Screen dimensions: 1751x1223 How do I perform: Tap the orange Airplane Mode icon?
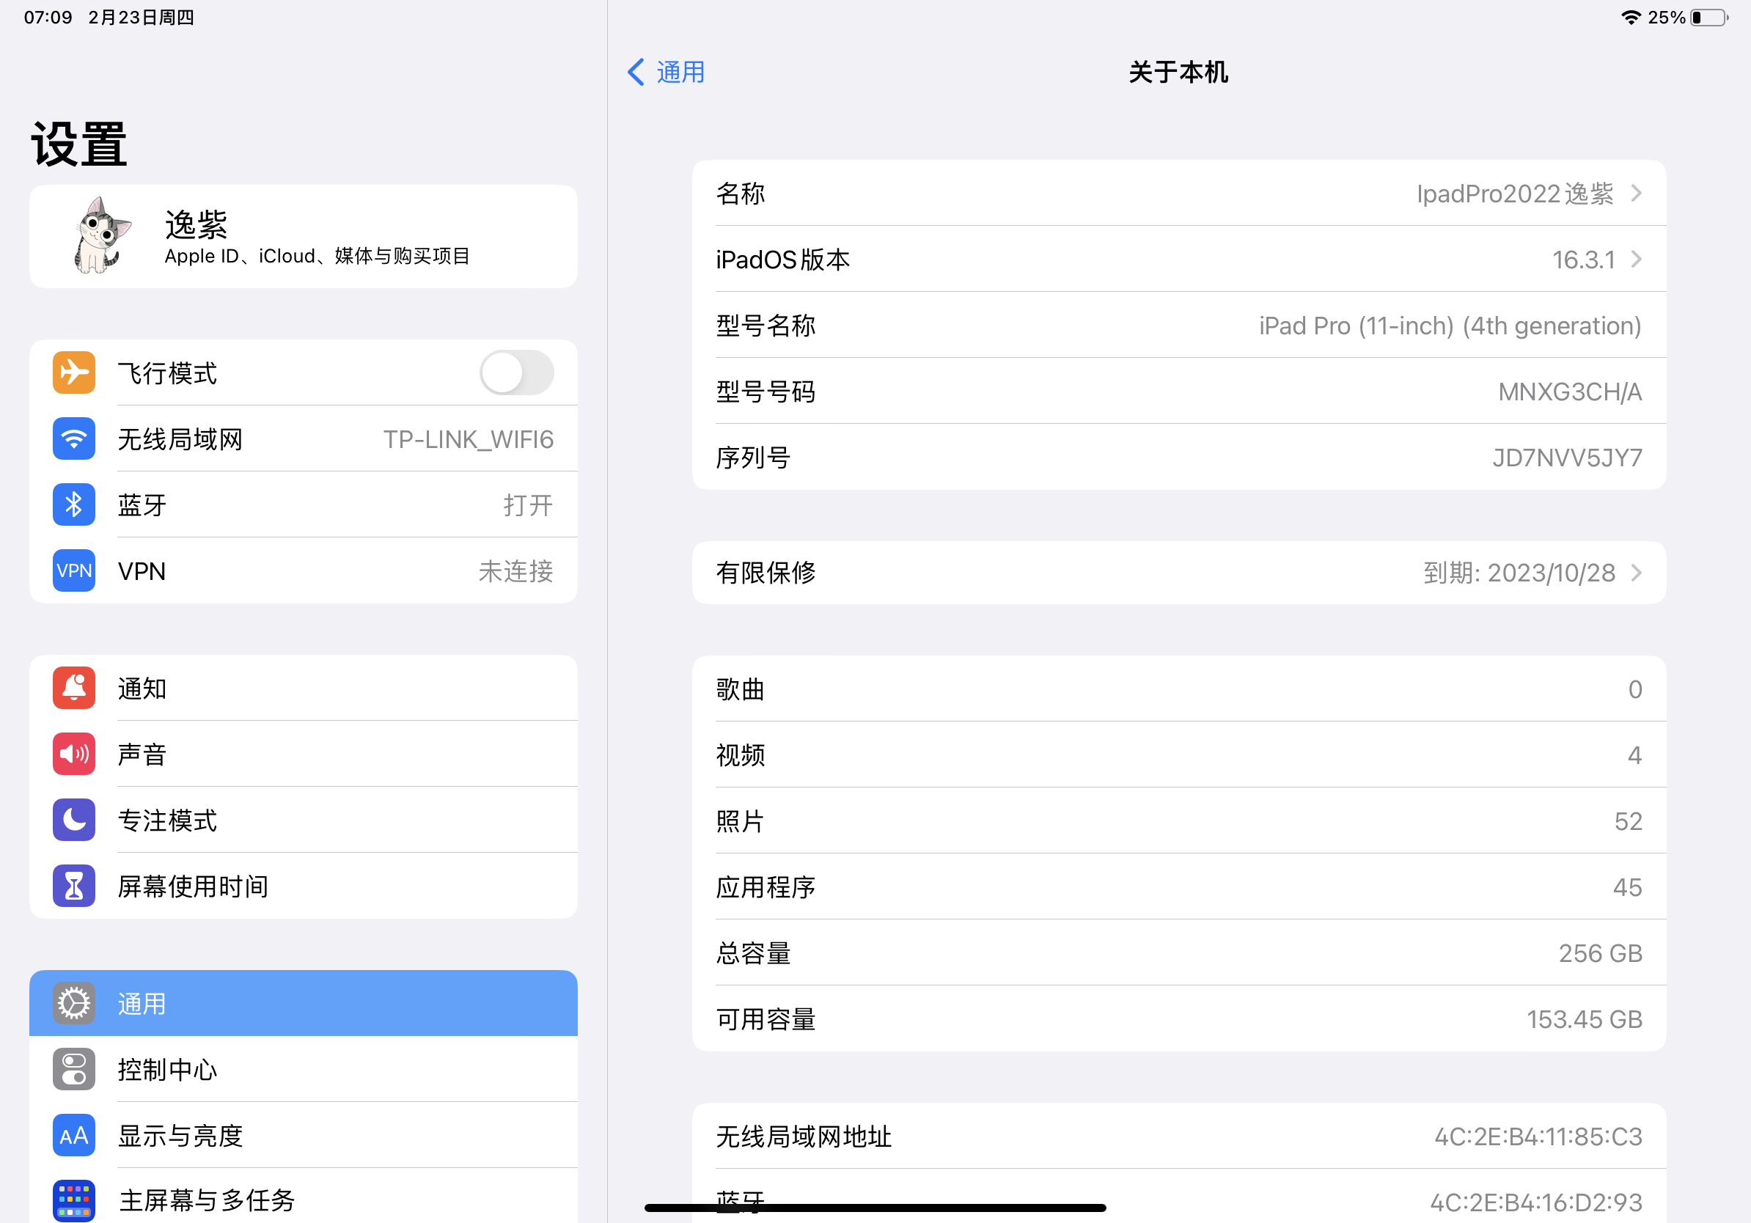[x=74, y=373]
